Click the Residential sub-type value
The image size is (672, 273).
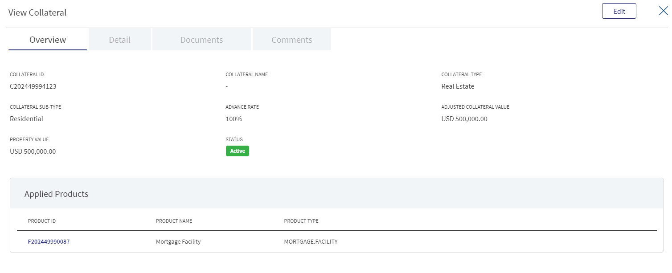click(x=26, y=119)
